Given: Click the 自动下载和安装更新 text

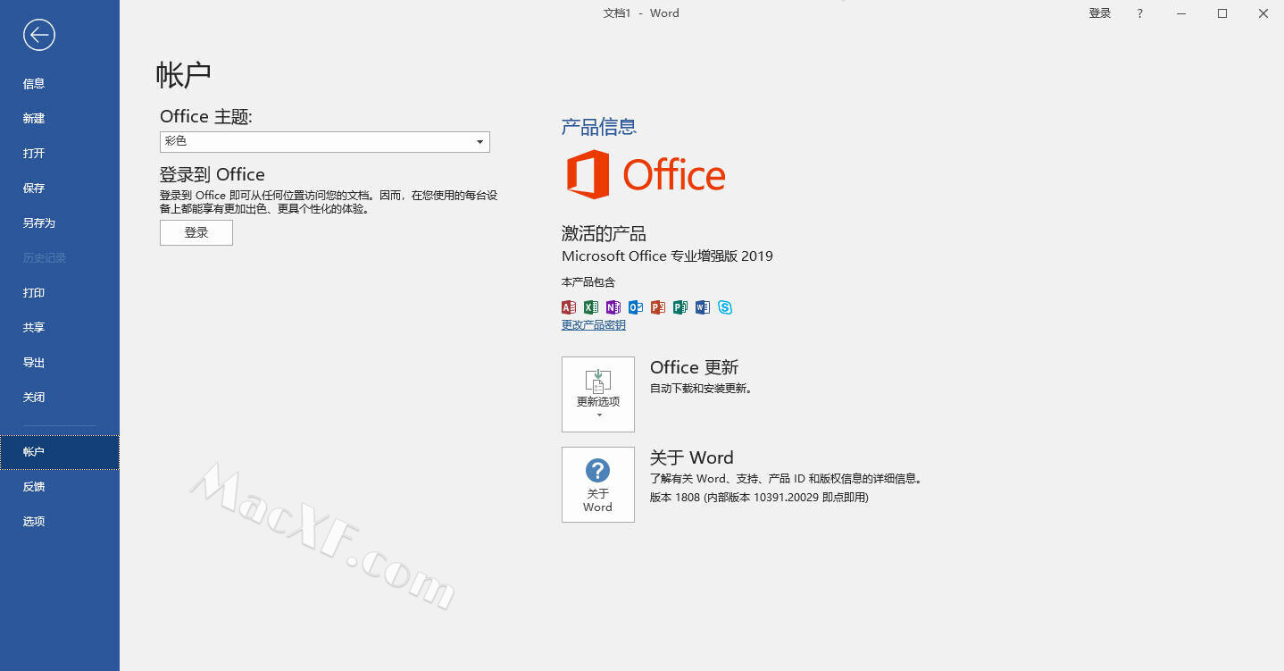Looking at the screenshot, I should pyautogui.click(x=701, y=389).
